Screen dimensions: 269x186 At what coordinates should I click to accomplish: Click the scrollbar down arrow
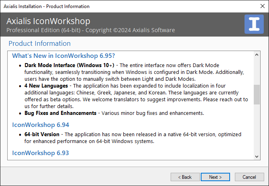[x=257, y=156]
